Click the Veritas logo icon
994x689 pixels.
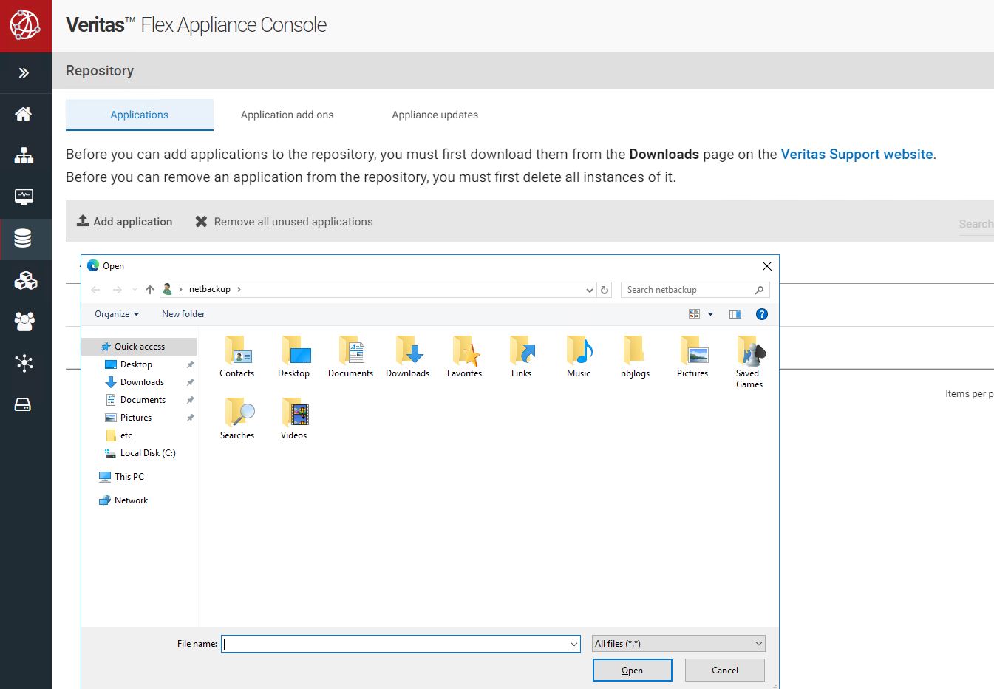[25, 25]
